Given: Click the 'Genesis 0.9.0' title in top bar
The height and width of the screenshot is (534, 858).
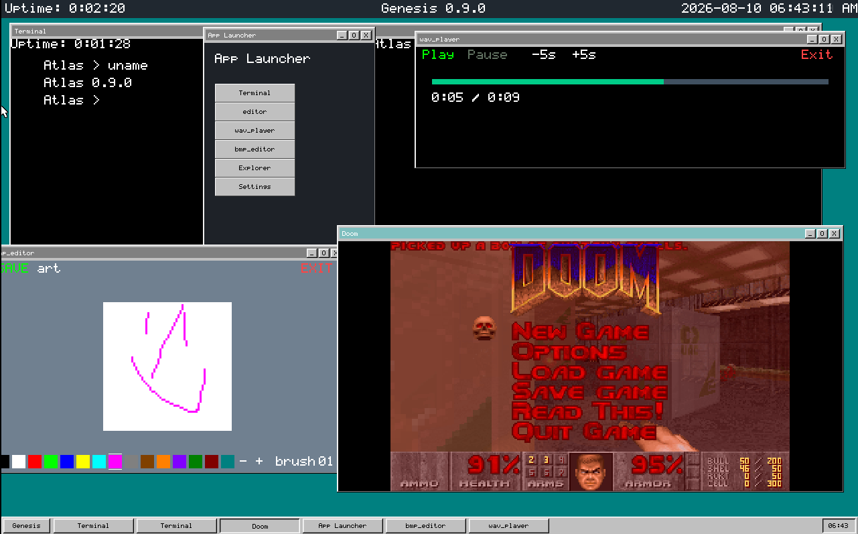Looking at the screenshot, I should [433, 9].
